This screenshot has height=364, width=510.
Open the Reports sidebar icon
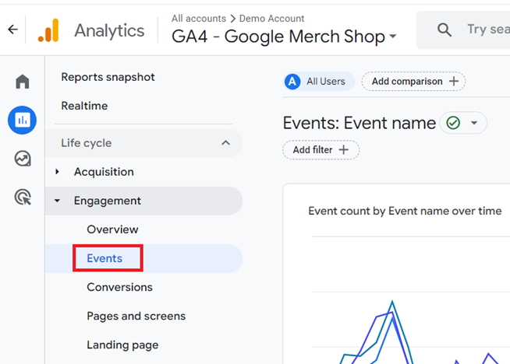(x=22, y=120)
